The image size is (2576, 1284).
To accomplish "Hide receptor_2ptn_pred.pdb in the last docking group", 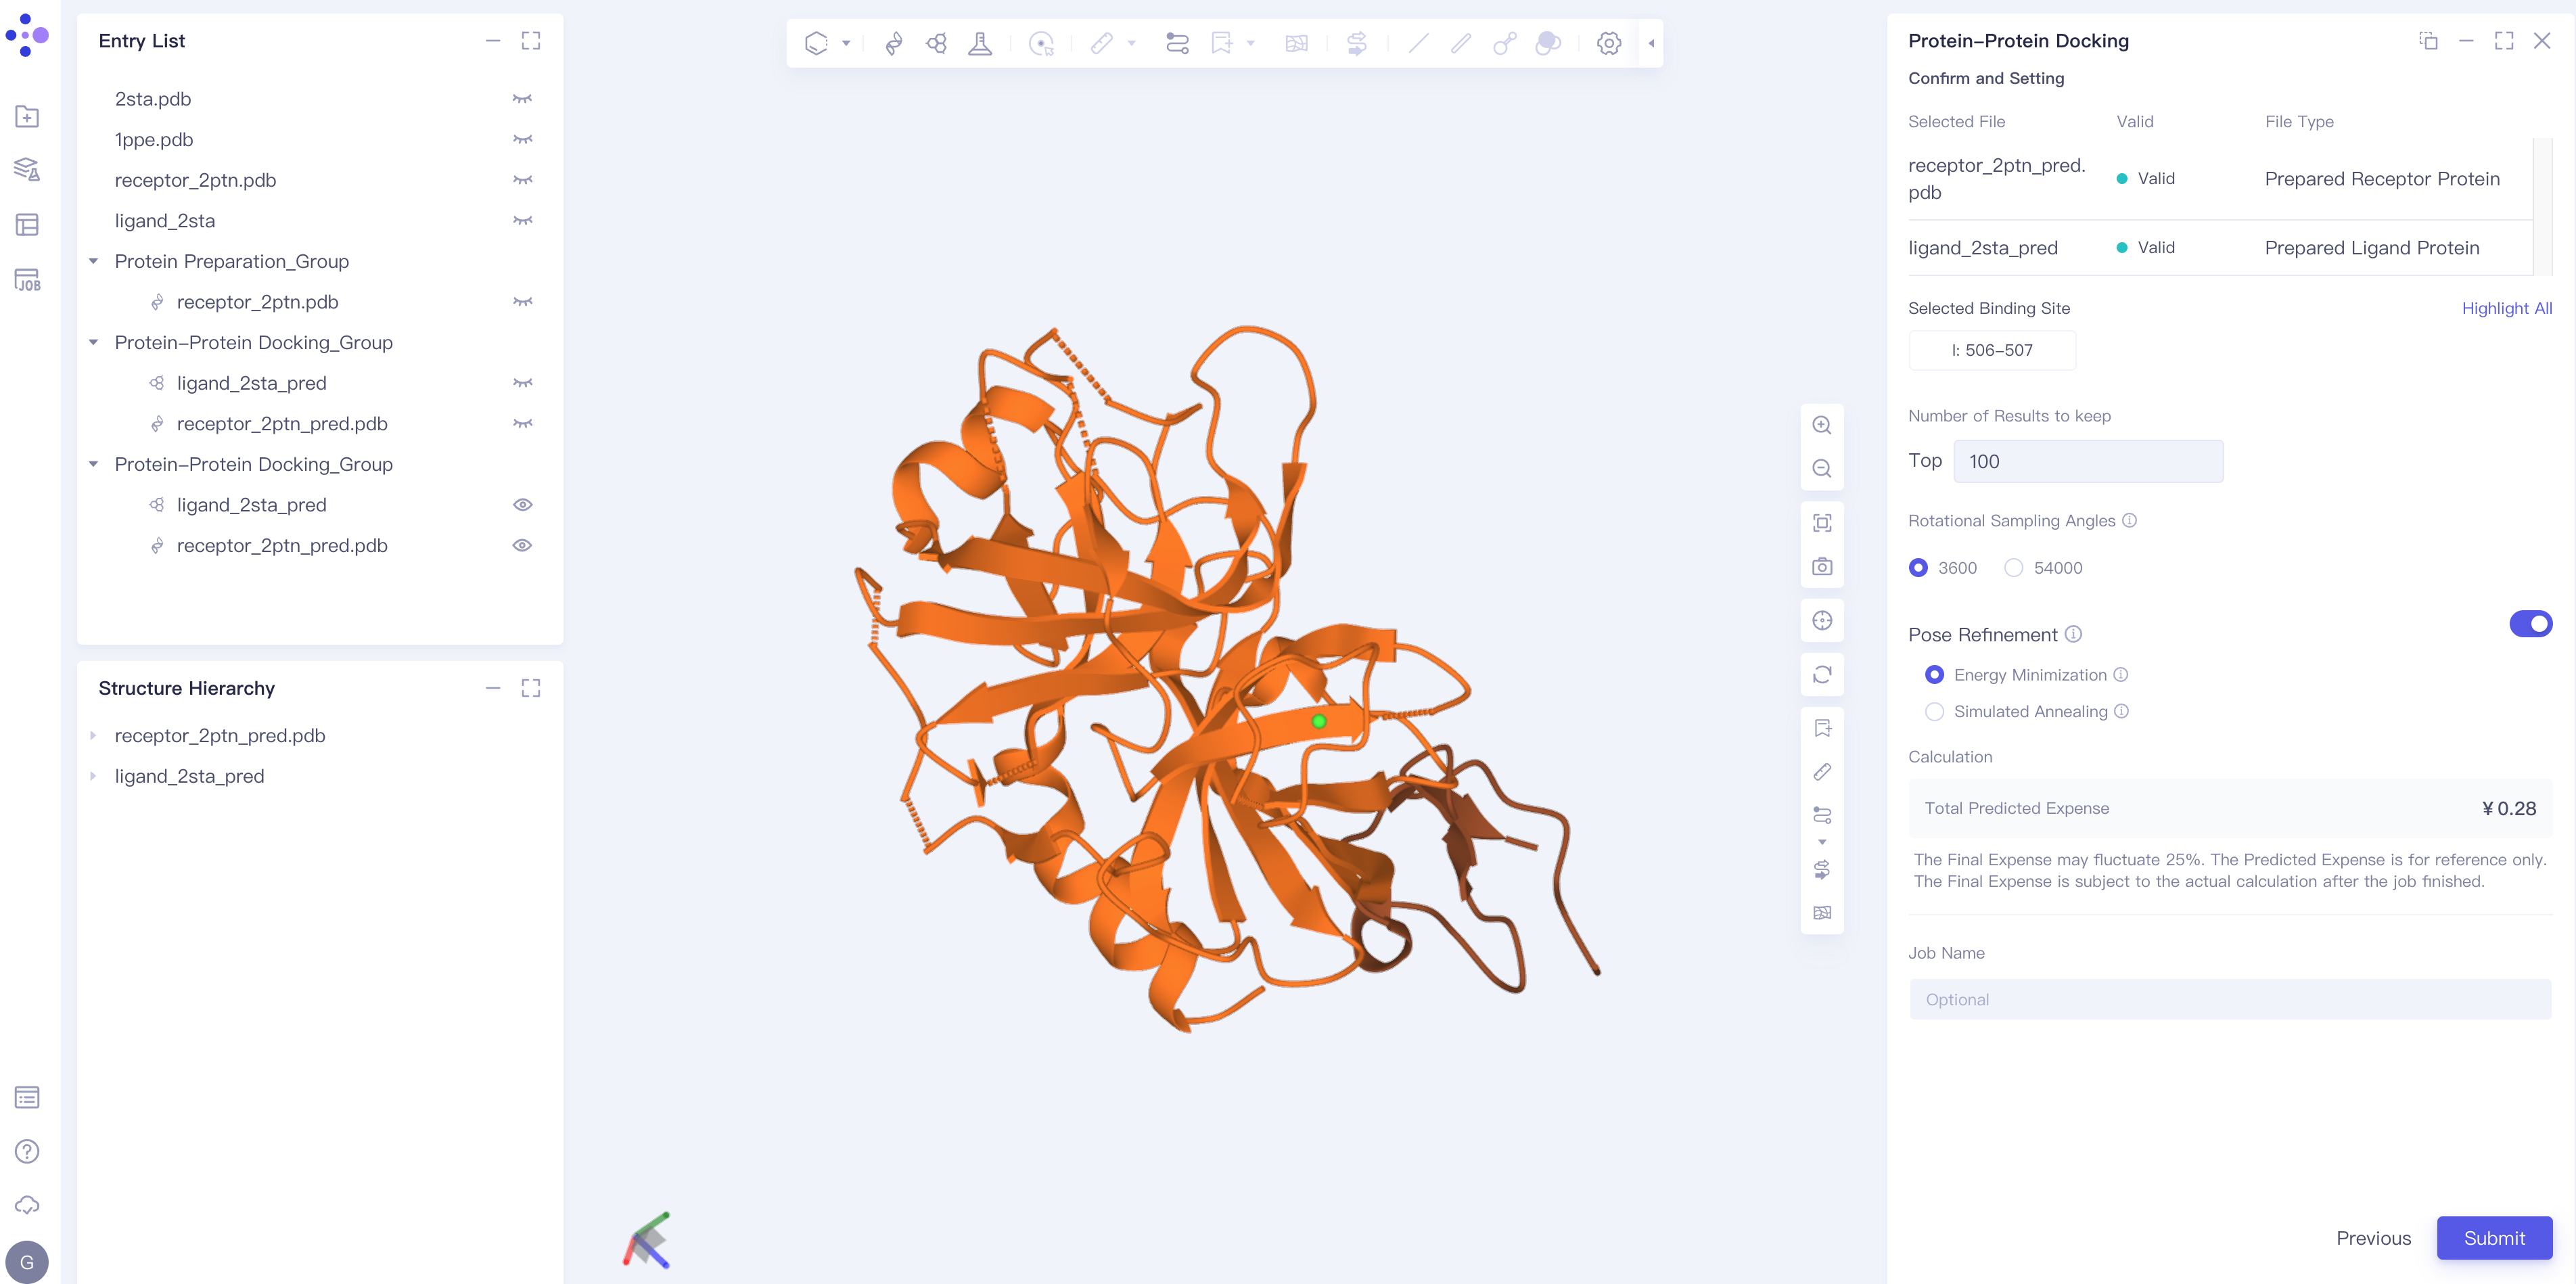I will tap(522, 546).
